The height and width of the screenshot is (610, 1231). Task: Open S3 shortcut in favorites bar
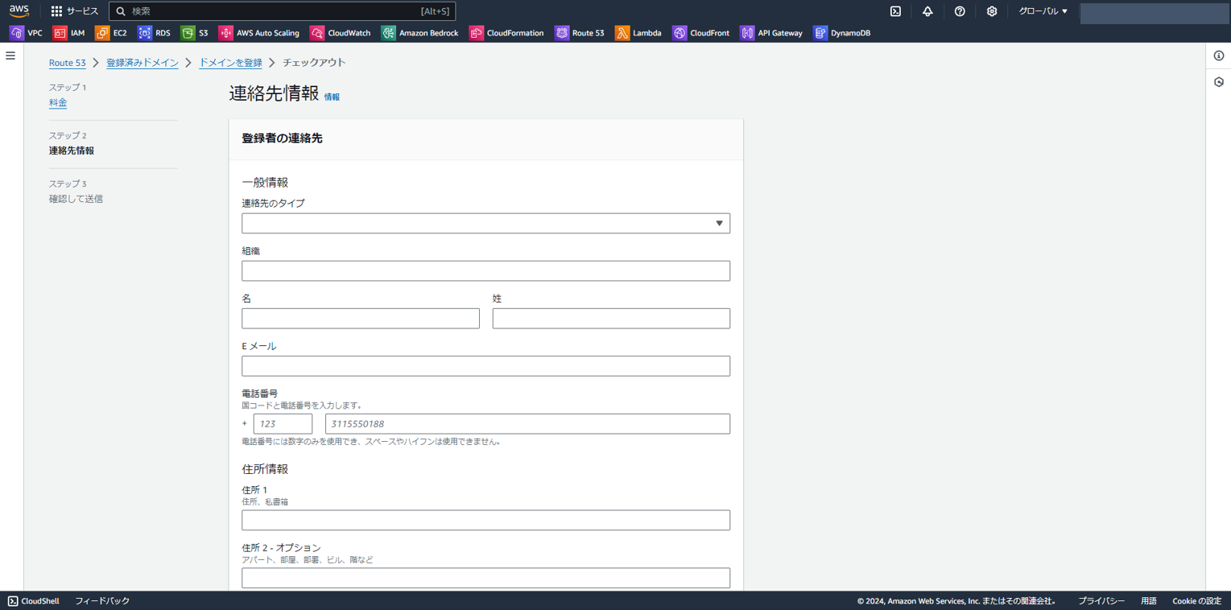pos(194,33)
